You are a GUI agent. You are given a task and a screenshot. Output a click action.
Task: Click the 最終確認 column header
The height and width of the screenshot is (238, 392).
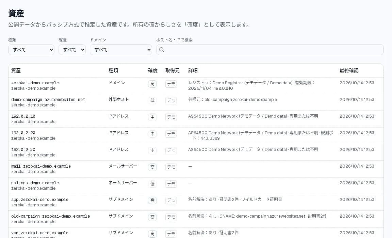349,70
